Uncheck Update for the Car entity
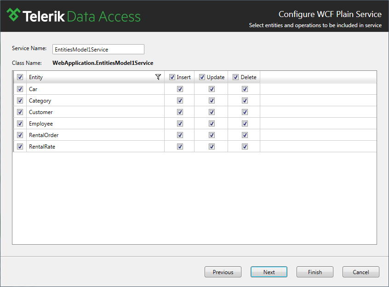Viewport: 389px width, 287px height. pos(212,89)
